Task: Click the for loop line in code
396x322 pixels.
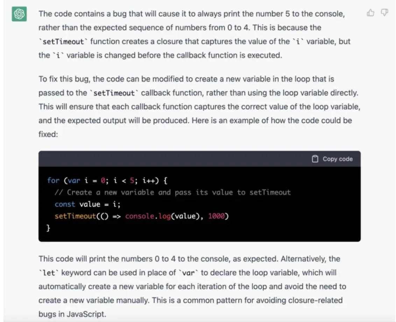Action: pos(107,181)
